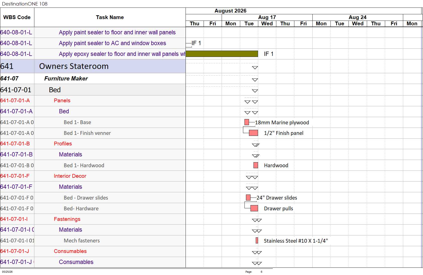The height and width of the screenshot is (275, 423).
Task: Click the Hardwood task bar
Action: pos(256,165)
